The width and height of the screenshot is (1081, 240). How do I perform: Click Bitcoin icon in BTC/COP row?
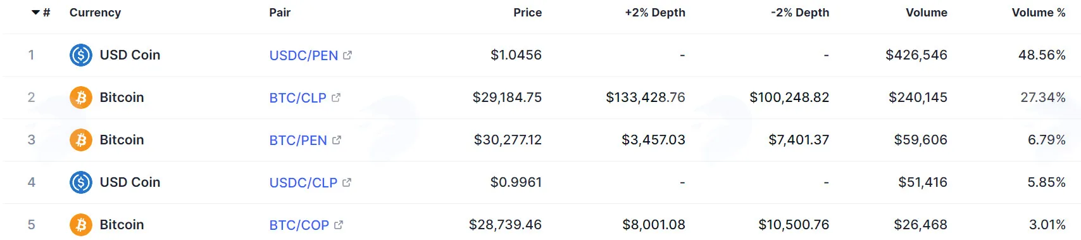pyautogui.click(x=81, y=225)
